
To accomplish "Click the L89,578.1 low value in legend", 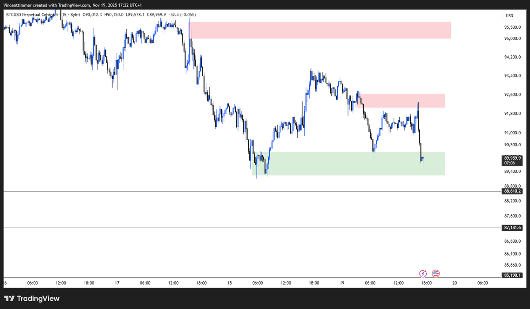I will click(x=134, y=15).
